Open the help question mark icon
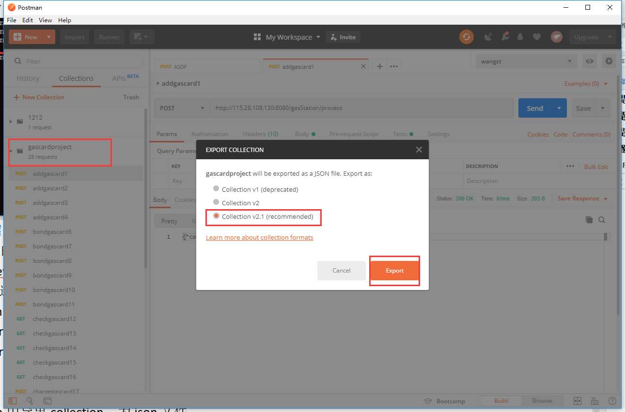Image resolution: width=625 pixels, height=412 pixels. [612, 401]
